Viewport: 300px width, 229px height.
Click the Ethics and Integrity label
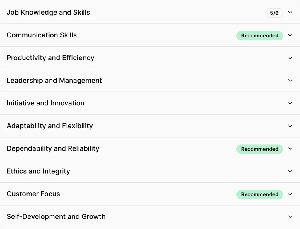(x=38, y=171)
